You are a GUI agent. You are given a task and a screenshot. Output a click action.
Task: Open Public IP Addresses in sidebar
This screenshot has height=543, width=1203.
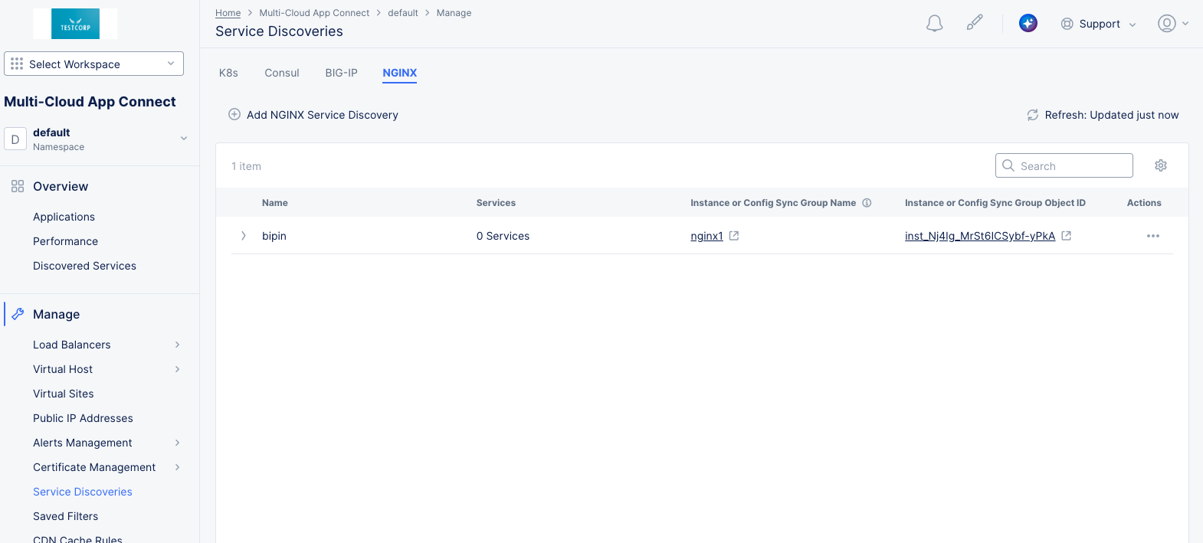(84, 418)
